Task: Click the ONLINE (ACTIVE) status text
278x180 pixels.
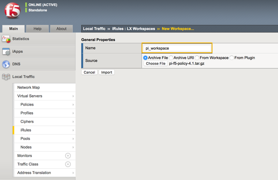Action: point(43,5)
